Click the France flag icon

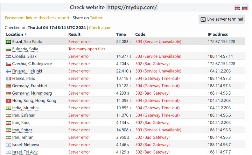(8, 79)
